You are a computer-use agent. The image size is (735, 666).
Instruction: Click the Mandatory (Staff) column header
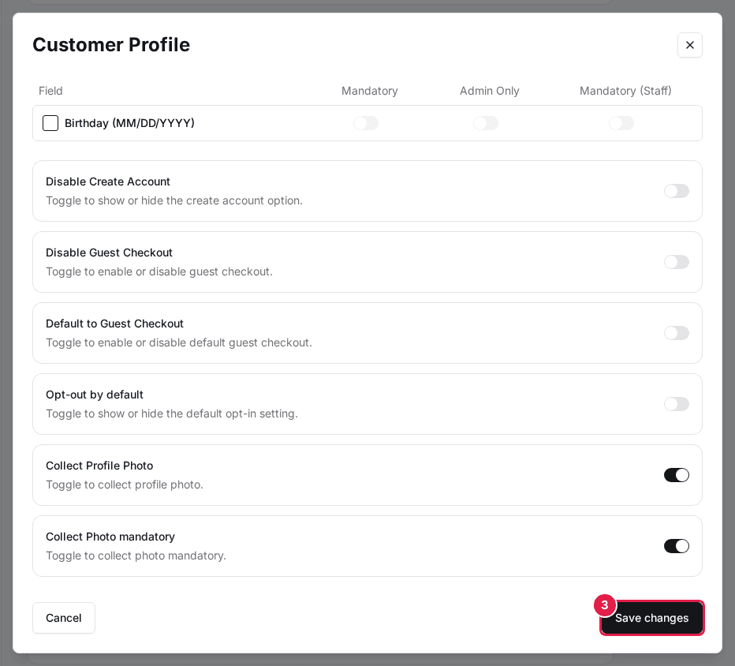pos(625,91)
